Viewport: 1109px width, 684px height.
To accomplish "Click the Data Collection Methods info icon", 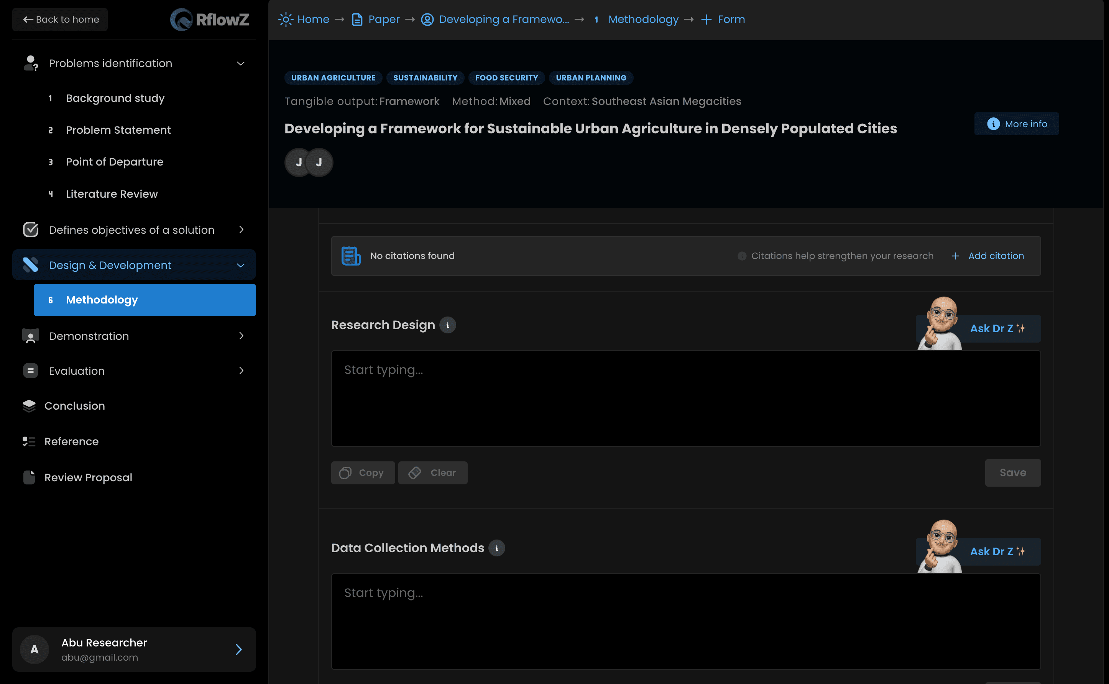I will (x=496, y=548).
